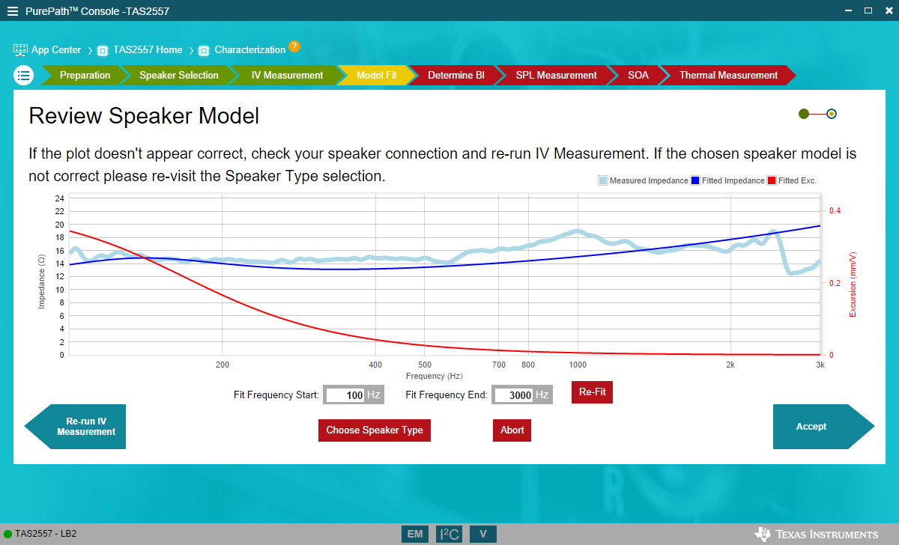Click the Impedance (Ω) axis label
This screenshot has height=545, width=899.
(42, 281)
